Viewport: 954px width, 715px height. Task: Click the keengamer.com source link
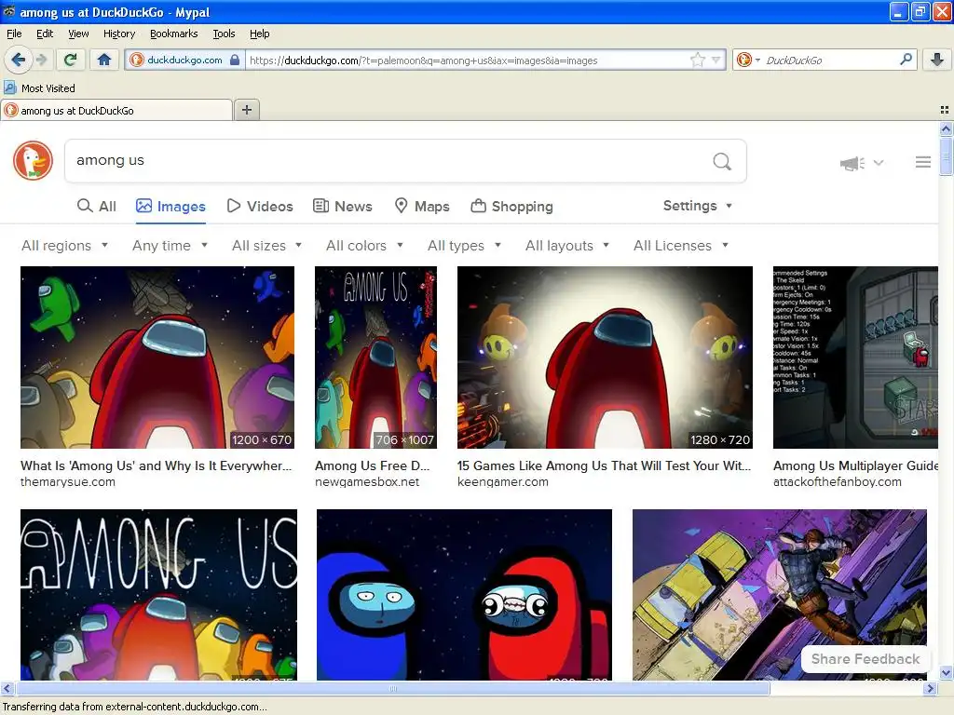[x=502, y=482]
